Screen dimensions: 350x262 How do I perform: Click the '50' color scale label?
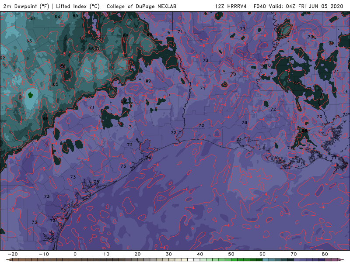tap(231, 254)
